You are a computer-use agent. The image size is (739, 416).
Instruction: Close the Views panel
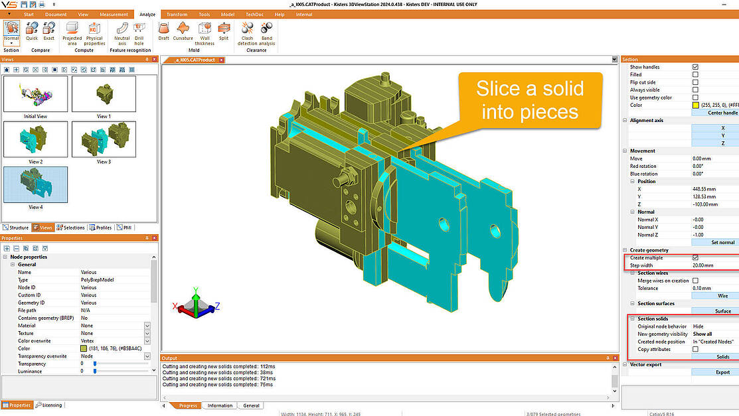[x=154, y=59]
